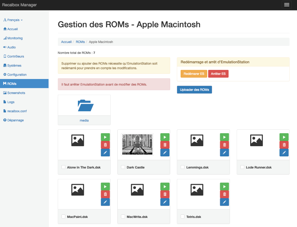Go to Accueil in the sidebar
The height and width of the screenshot is (227, 297).
point(24,29)
